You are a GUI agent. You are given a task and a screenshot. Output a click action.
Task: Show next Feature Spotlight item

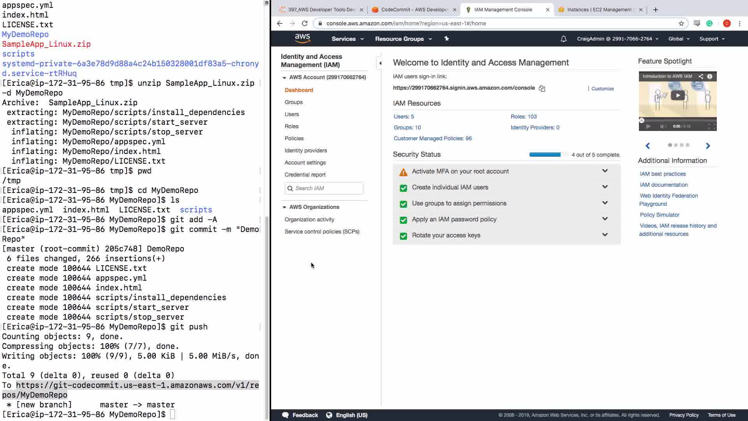pos(708,146)
